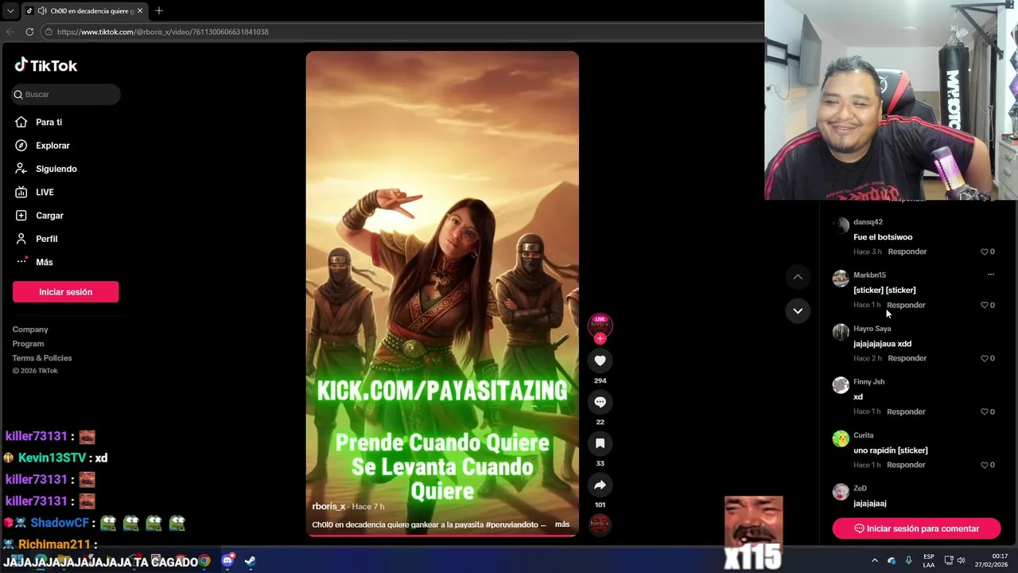This screenshot has width=1018, height=573.
Task: Show hidden system tray icons
Action: [x=874, y=560]
